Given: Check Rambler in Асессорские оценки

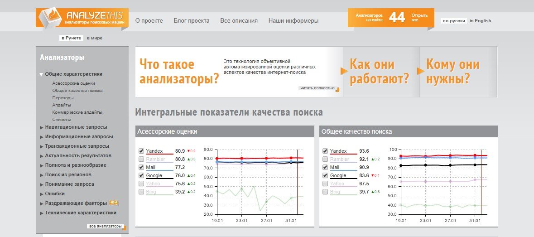Looking at the screenshot, I should [x=141, y=159].
